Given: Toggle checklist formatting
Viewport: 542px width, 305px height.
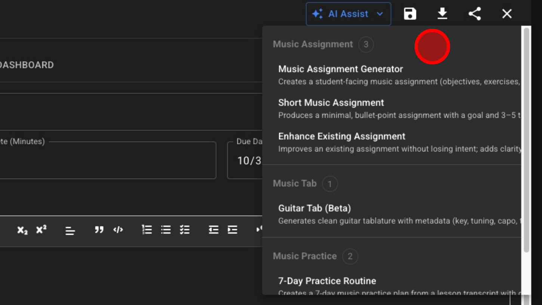Looking at the screenshot, I should click(x=185, y=229).
